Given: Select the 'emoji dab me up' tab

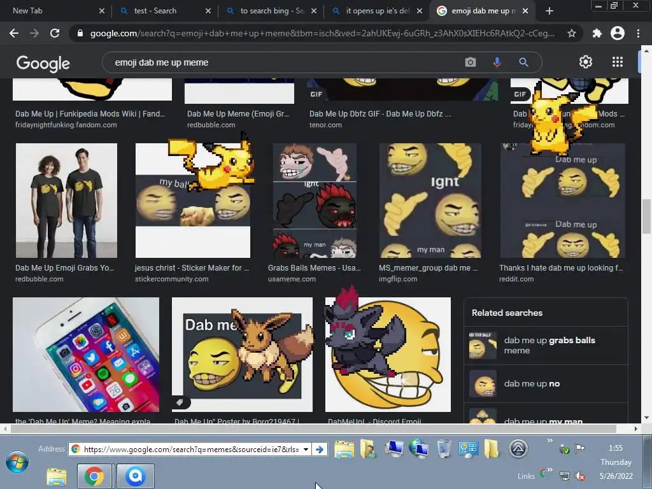Looking at the screenshot, I should 483,11.
